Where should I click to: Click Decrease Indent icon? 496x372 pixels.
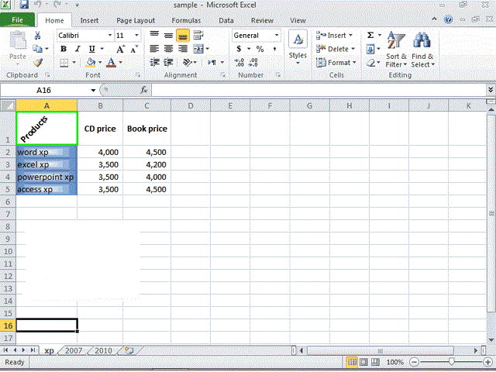click(x=154, y=62)
